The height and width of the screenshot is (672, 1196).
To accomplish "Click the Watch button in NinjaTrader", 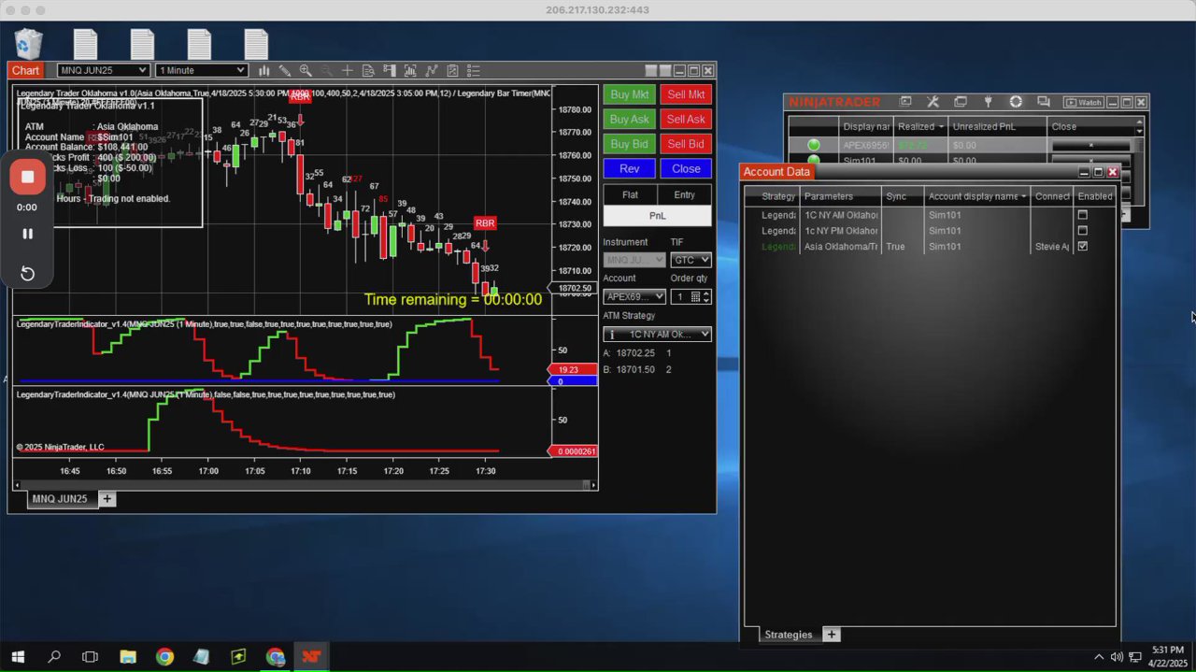I will 1084,102.
